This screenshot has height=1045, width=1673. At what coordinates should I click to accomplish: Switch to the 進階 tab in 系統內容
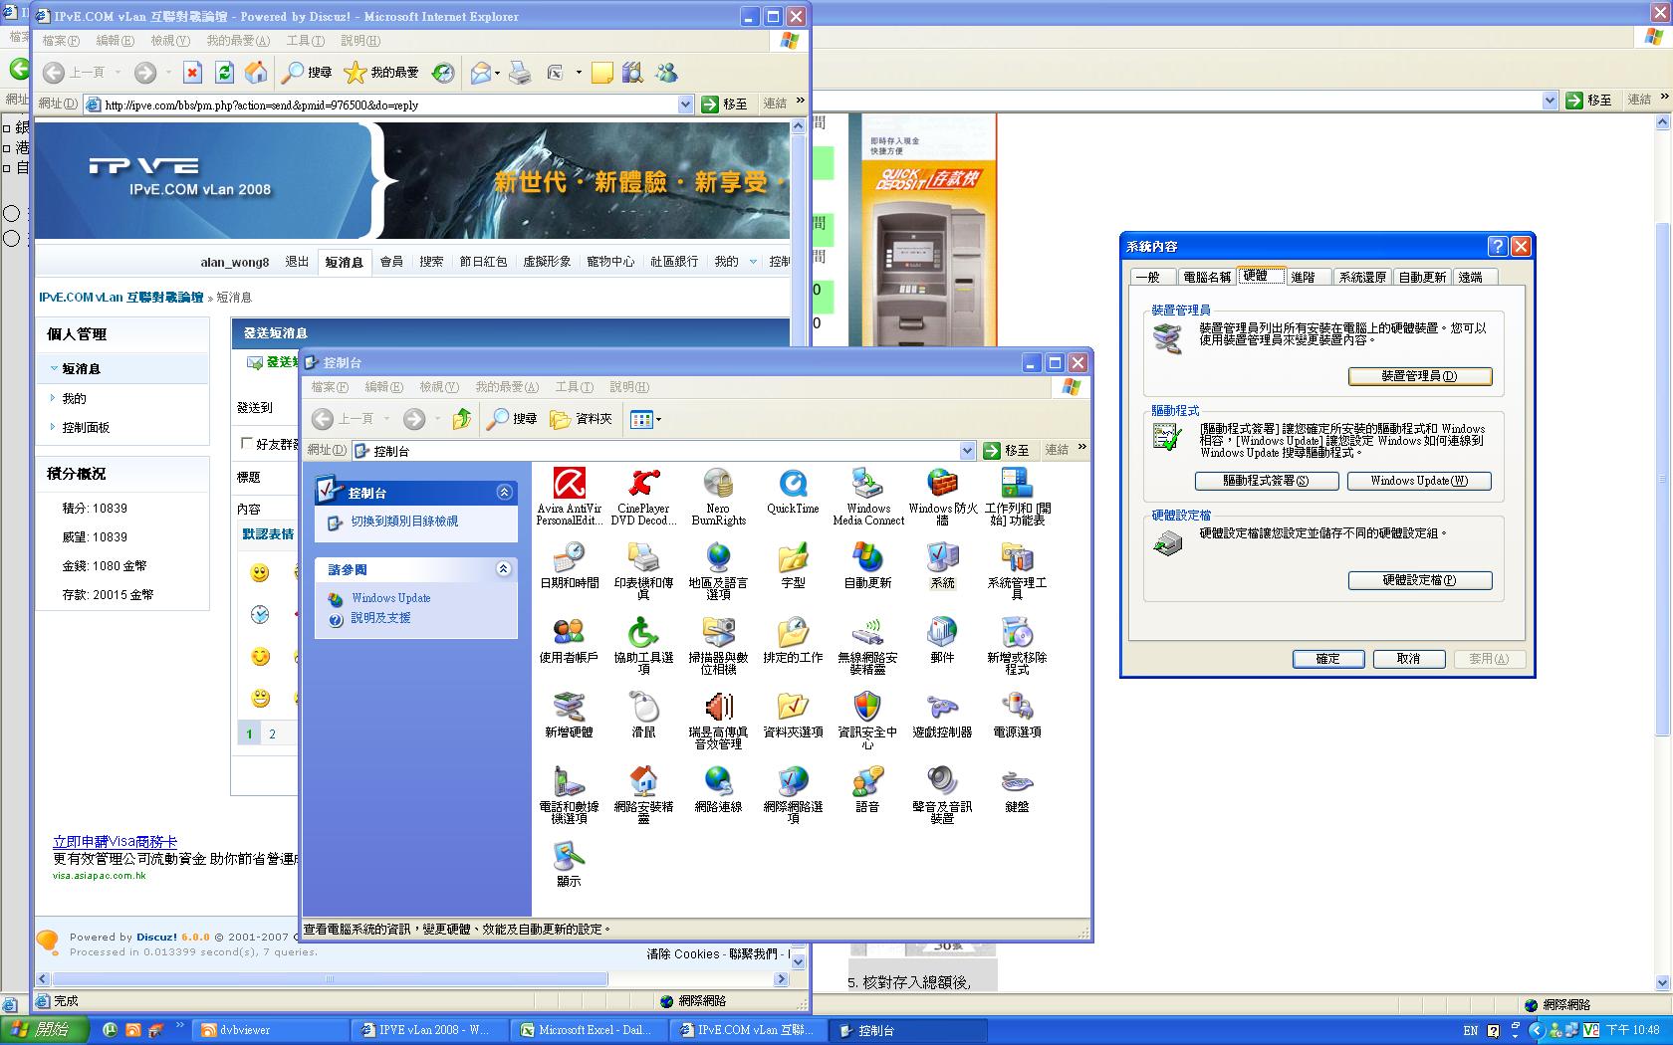point(1303,278)
